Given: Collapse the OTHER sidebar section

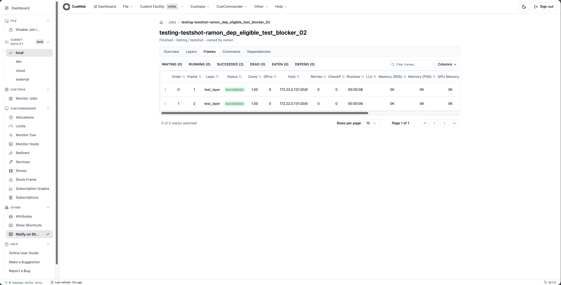Looking at the screenshot, I should [x=48, y=208].
